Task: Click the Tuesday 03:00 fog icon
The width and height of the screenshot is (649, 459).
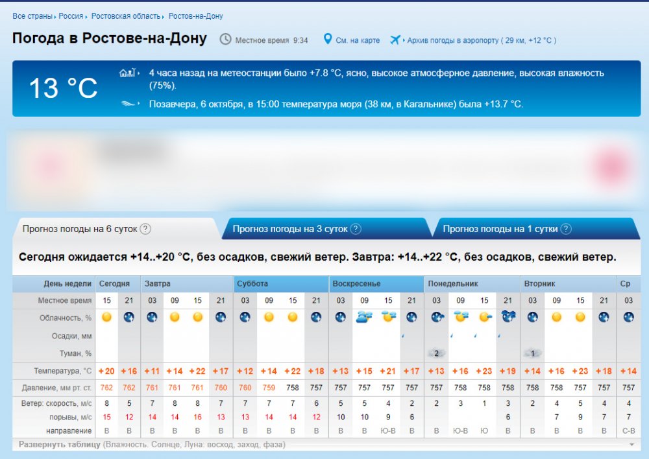Action: pyautogui.click(x=532, y=353)
